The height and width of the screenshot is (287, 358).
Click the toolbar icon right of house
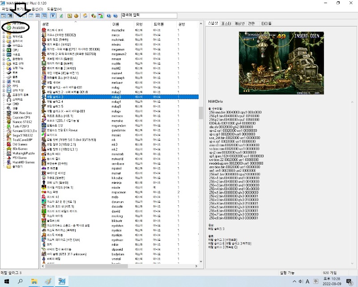pyautogui.click(x=94, y=16)
